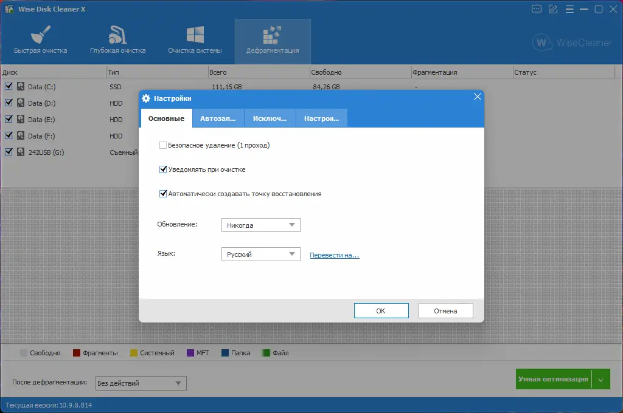The image size is (623, 413).
Task: Toggle checkbox for Data (D:) disk
Action: tap(9, 103)
